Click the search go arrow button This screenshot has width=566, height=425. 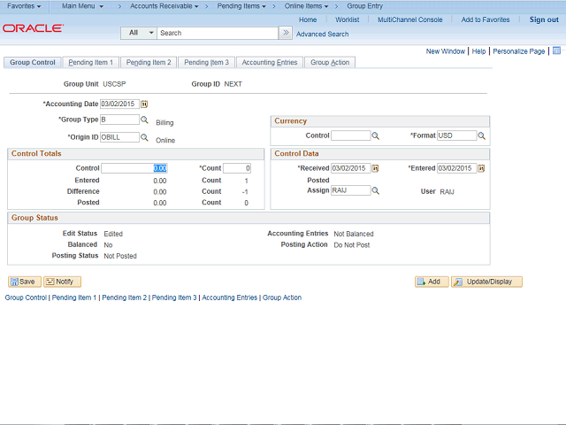(285, 33)
